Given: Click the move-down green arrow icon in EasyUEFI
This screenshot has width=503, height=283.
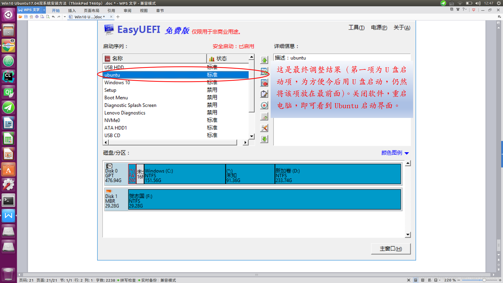Looking at the screenshot, I should tap(264, 139).
